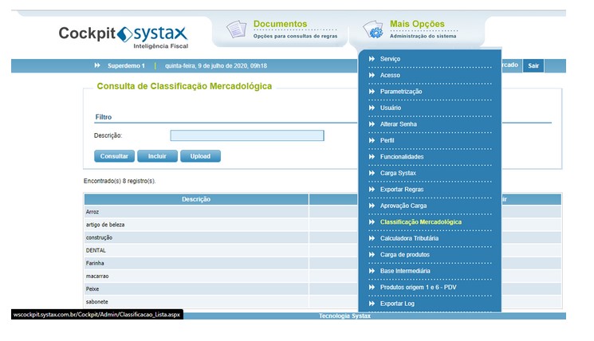Click the double-arrow icon beside Produtos origem 1 e 6
Viewport: 594px width, 341px height.
(372, 287)
